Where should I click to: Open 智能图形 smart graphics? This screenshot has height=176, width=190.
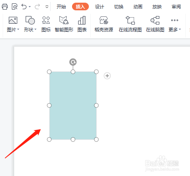(x=64, y=24)
